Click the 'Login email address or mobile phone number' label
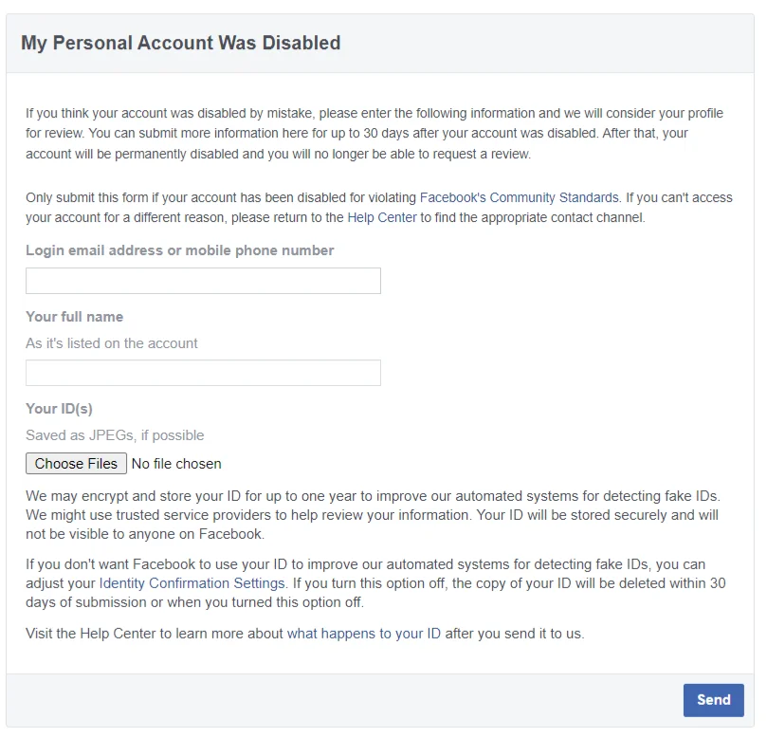 point(180,250)
